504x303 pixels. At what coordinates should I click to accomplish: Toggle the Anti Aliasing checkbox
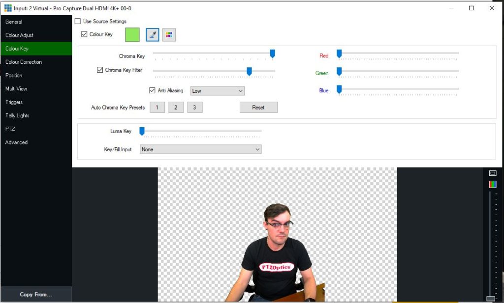[x=153, y=90]
